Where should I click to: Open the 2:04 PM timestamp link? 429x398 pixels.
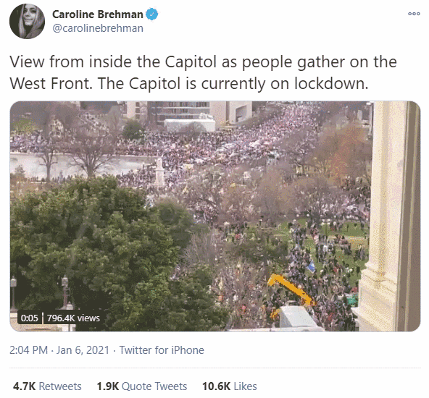28,350
